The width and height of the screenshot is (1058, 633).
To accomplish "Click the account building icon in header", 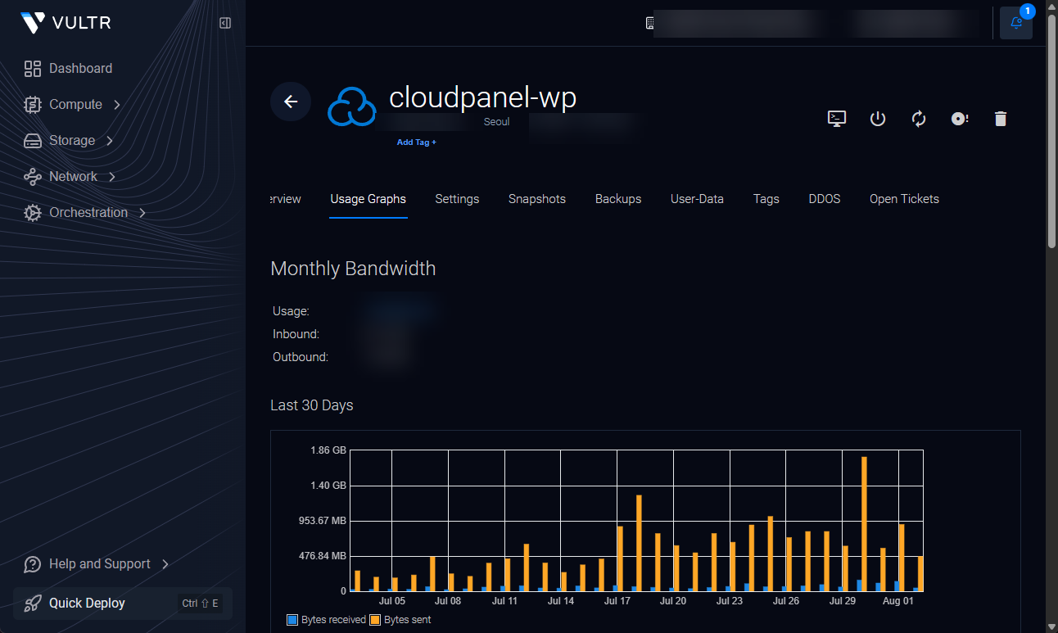I will pos(650,23).
